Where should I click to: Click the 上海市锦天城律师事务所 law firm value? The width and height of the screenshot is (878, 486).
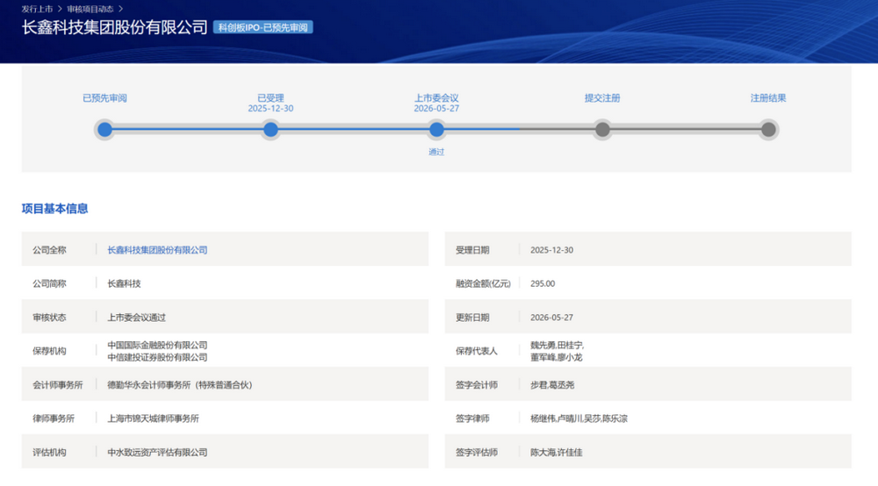point(154,418)
